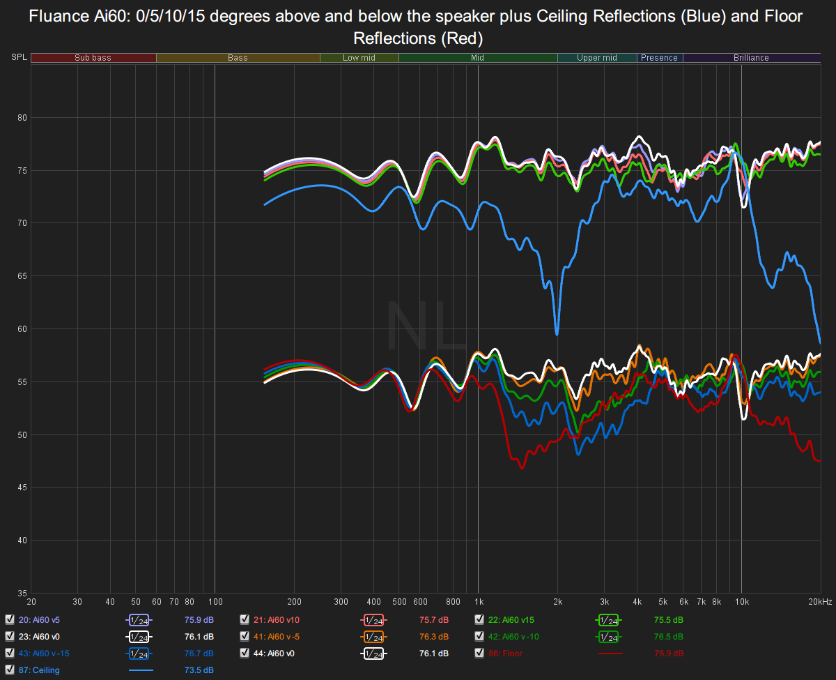
Task: Click the legend label 87: Ceiling
Action: 39,670
